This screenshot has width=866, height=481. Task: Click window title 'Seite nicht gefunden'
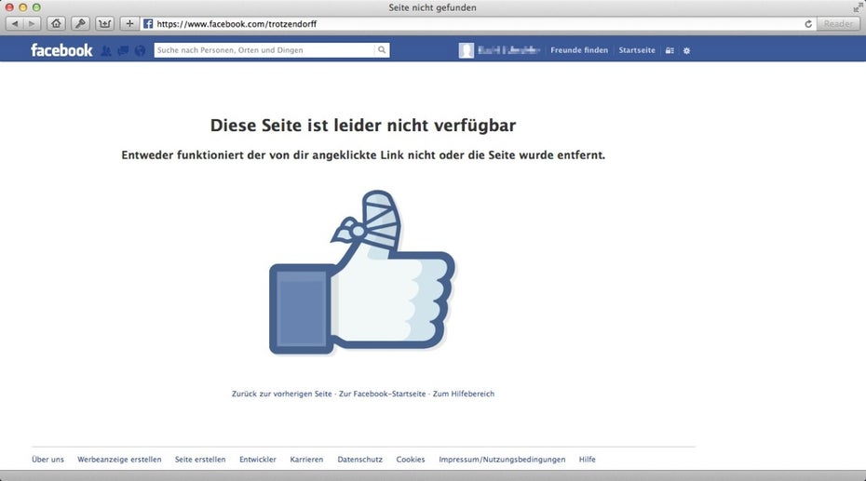pos(432,7)
